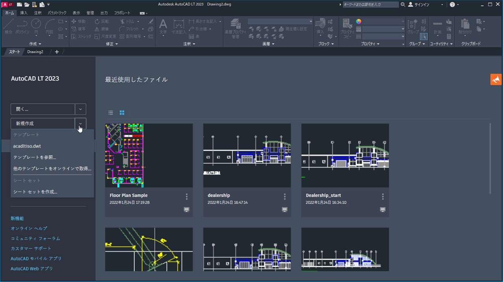Switch to the 挿入 (Insert) ribbon tab
503x282 pixels.
[x=24, y=13]
